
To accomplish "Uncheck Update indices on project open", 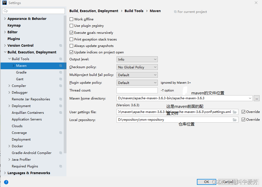I will coord(71,52).
